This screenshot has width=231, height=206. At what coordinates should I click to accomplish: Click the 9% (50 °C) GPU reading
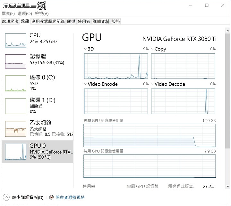40,157
